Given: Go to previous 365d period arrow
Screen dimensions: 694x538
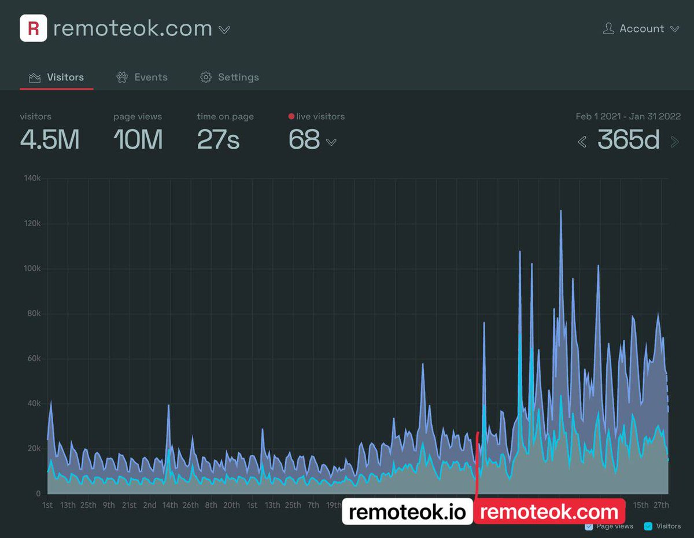Looking at the screenshot, I should (583, 141).
